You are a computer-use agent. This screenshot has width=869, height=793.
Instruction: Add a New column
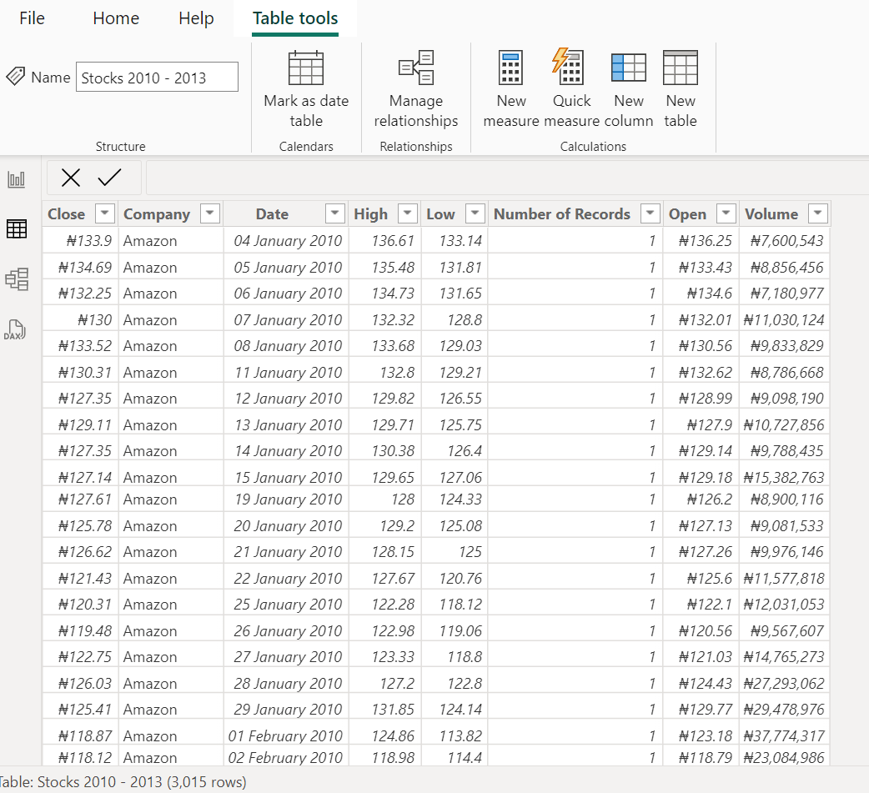629,90
